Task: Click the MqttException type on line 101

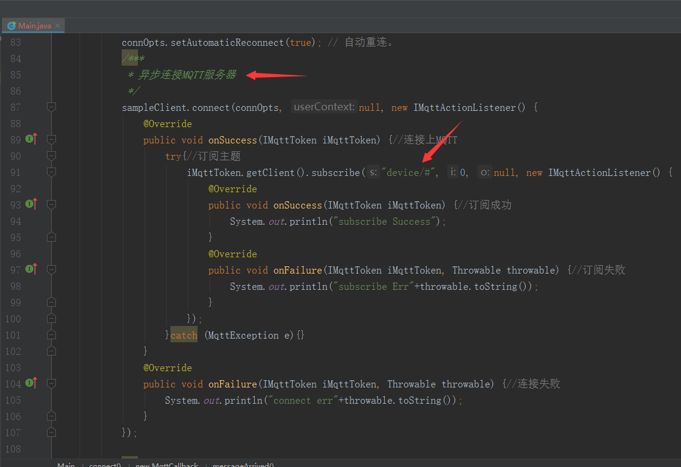Action: [243, 335]
